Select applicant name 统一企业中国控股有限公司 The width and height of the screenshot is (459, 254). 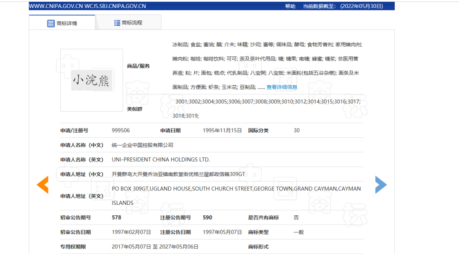tap(142, 145)
